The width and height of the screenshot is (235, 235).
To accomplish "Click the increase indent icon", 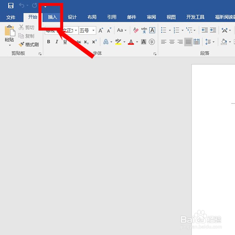I will coord(213,30).
